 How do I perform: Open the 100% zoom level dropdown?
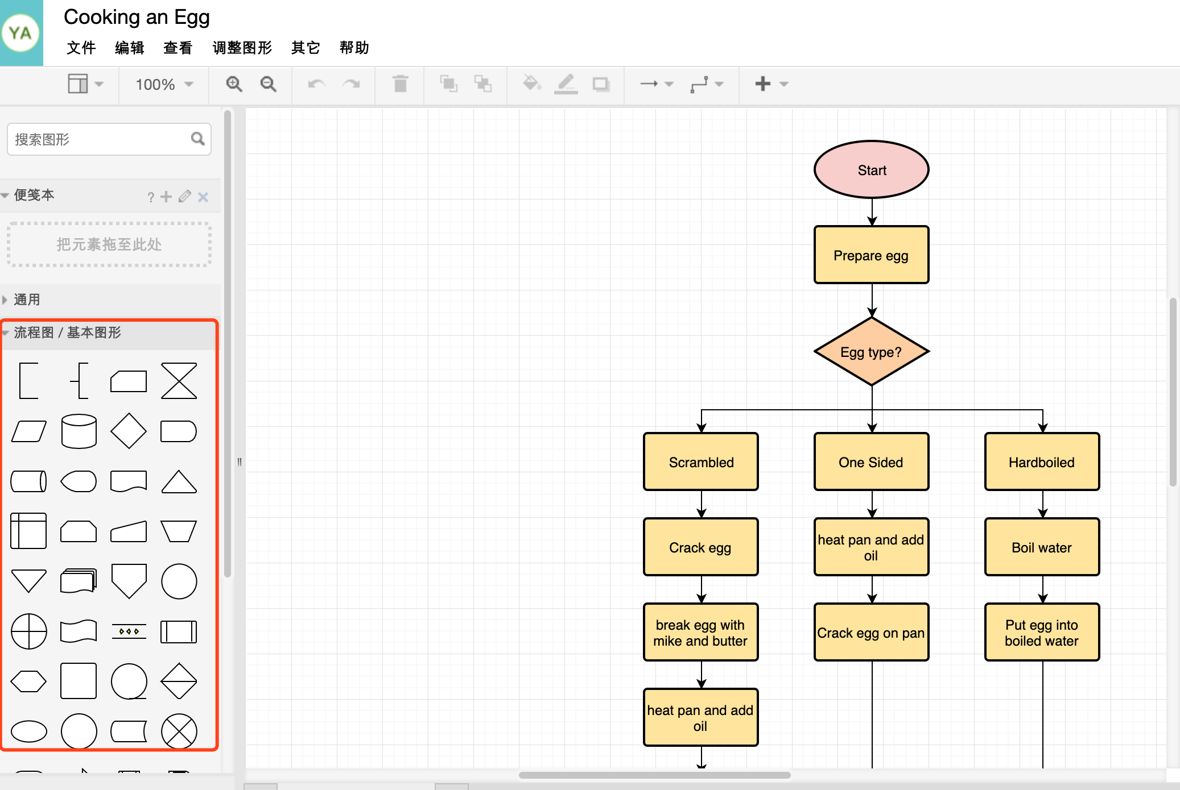(x=164, y=85)
